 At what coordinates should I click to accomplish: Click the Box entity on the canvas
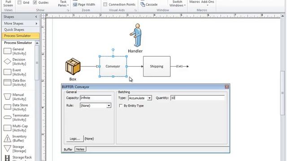(73, 67)
